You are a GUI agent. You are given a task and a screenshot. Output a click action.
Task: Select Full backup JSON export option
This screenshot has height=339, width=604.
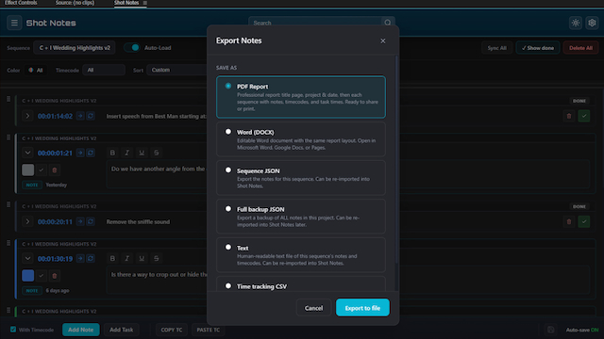[301, 217]
